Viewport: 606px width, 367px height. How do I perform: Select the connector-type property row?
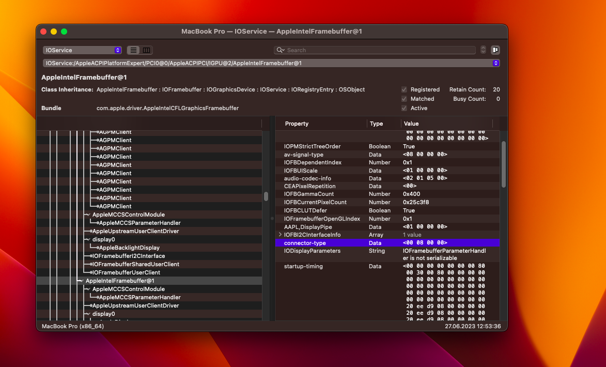tap(387, 243)
